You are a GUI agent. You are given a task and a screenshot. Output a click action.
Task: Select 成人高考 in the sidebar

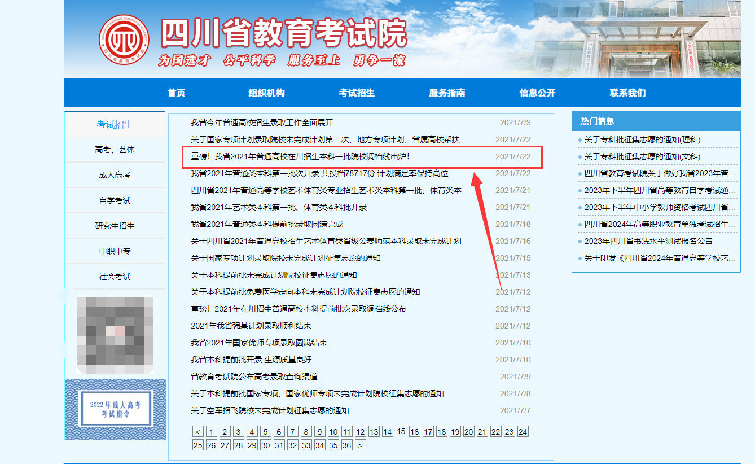point(115,175)
